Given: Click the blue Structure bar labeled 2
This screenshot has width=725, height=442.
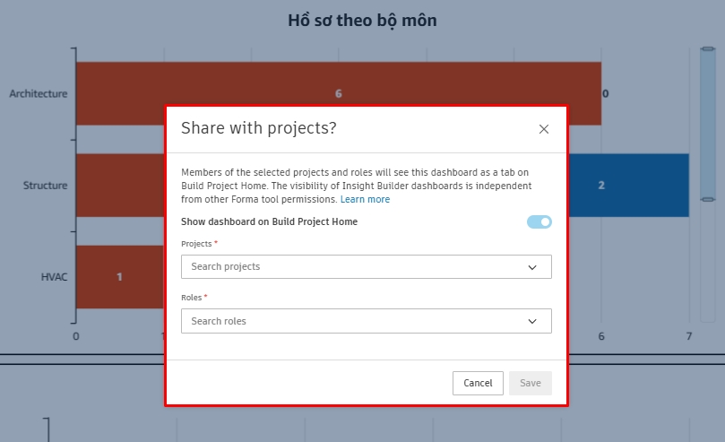Looking at the screenshot, I should click(629, 186).
